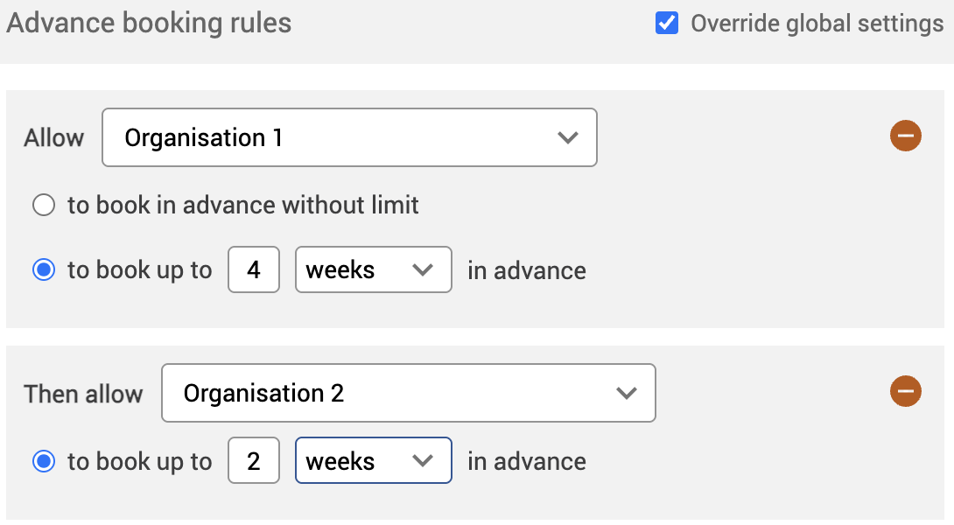Uncheck the Override global settings checkbox
The image size is (954, 525).
(667, 23)
